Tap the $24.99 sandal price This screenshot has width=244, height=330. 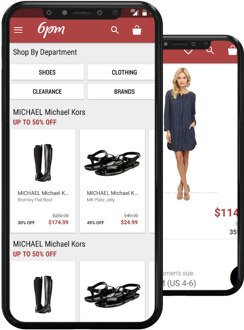129,222
